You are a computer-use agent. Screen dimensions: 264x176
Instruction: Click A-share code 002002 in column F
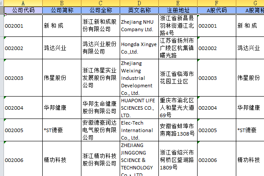click(x=216, y=48)
